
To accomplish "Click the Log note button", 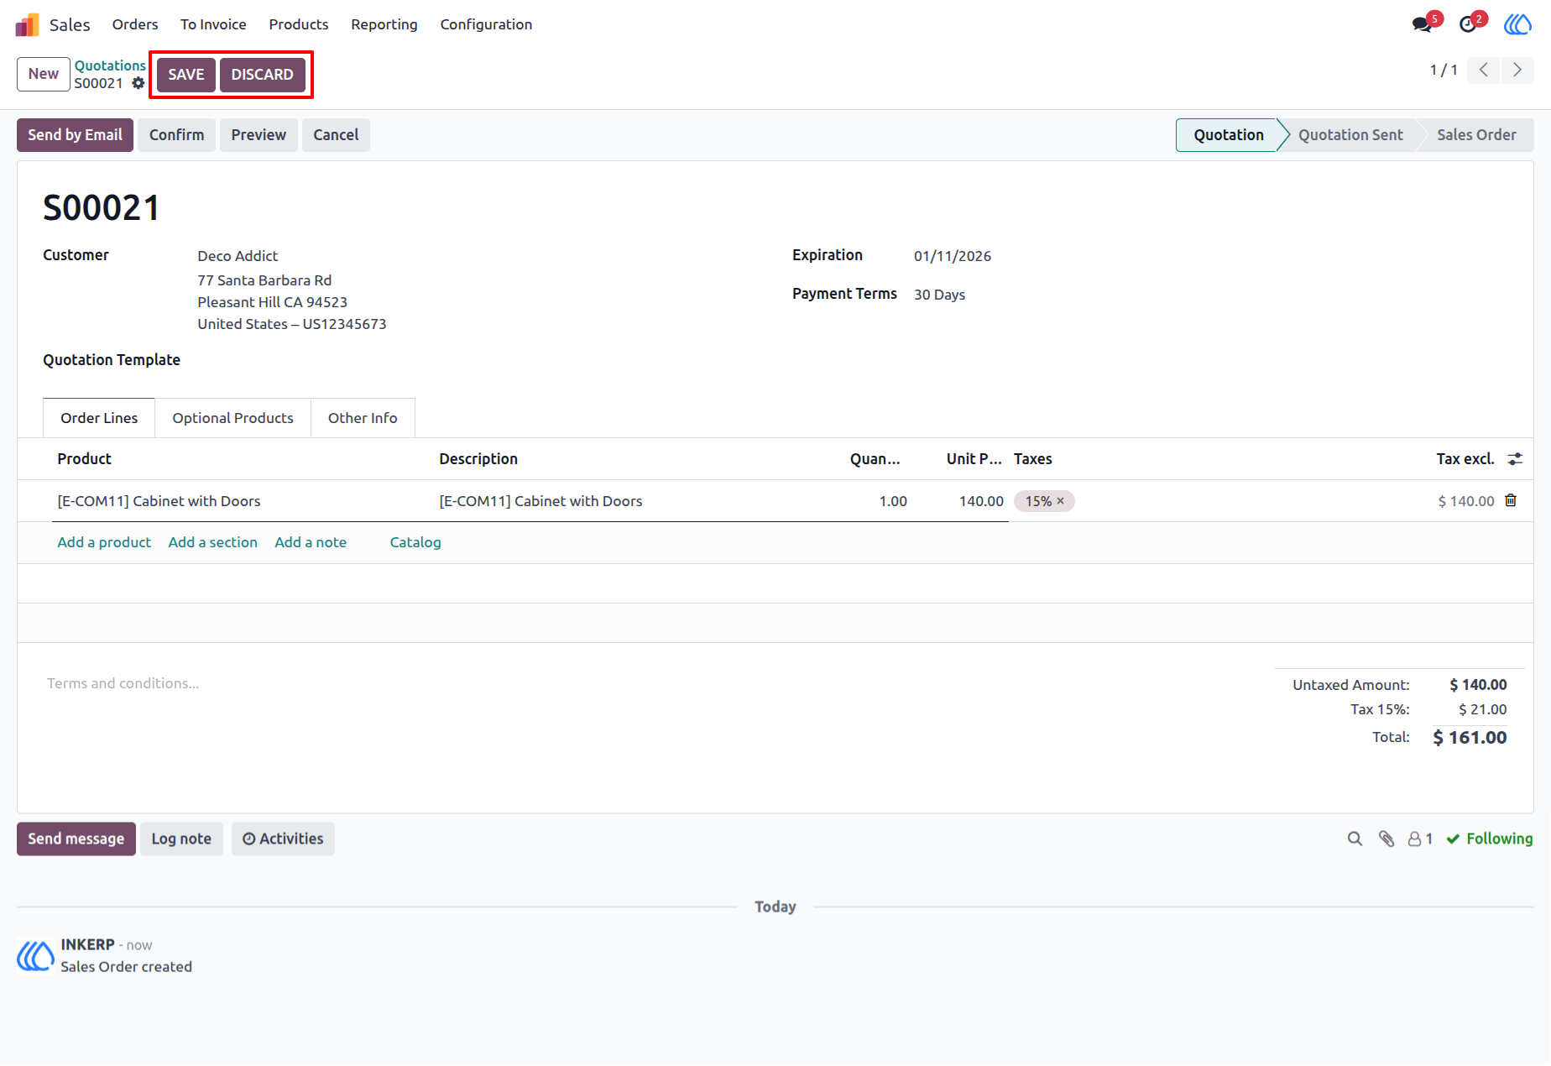I will point(181,839).
